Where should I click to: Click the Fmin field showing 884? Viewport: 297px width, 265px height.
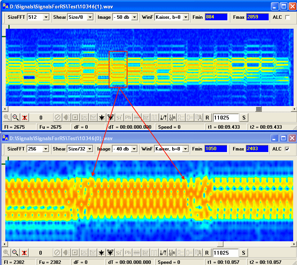tap(216, 17)
